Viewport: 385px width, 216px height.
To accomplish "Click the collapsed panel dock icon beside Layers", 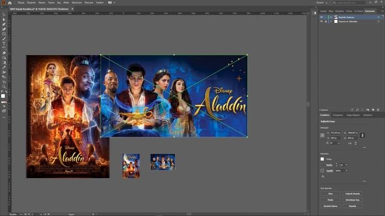I will point(314,13).
